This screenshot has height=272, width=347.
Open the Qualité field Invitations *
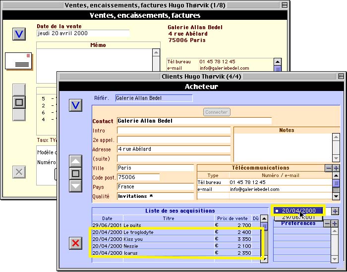(x=155, y=196)
